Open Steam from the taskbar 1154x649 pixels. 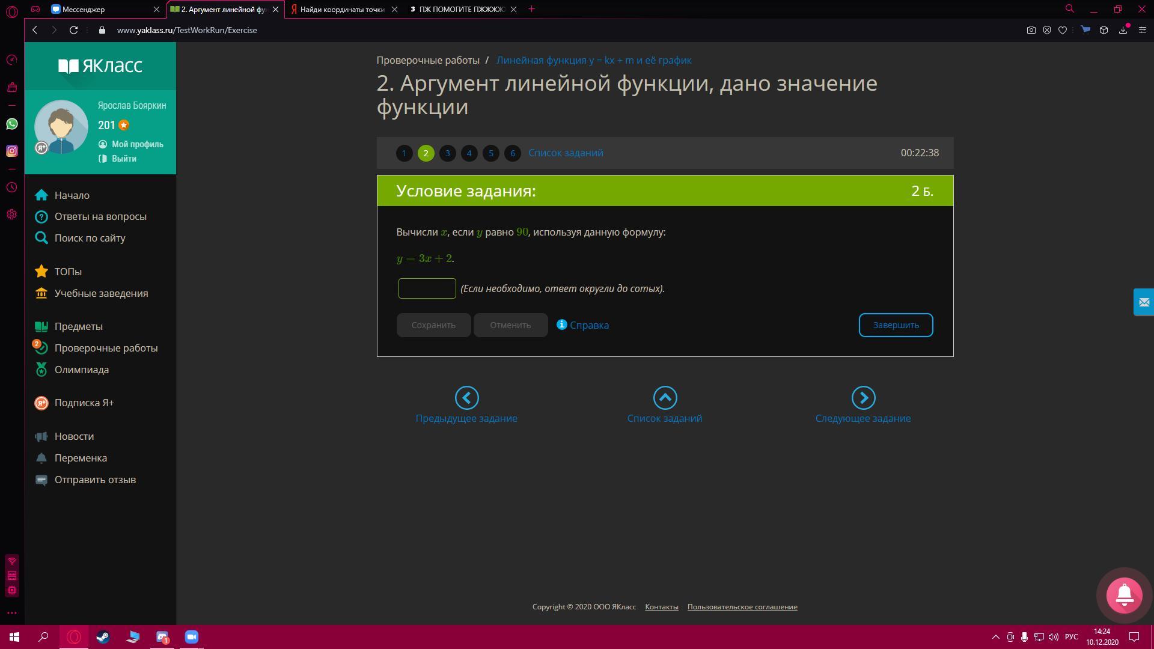click(103, 637)
